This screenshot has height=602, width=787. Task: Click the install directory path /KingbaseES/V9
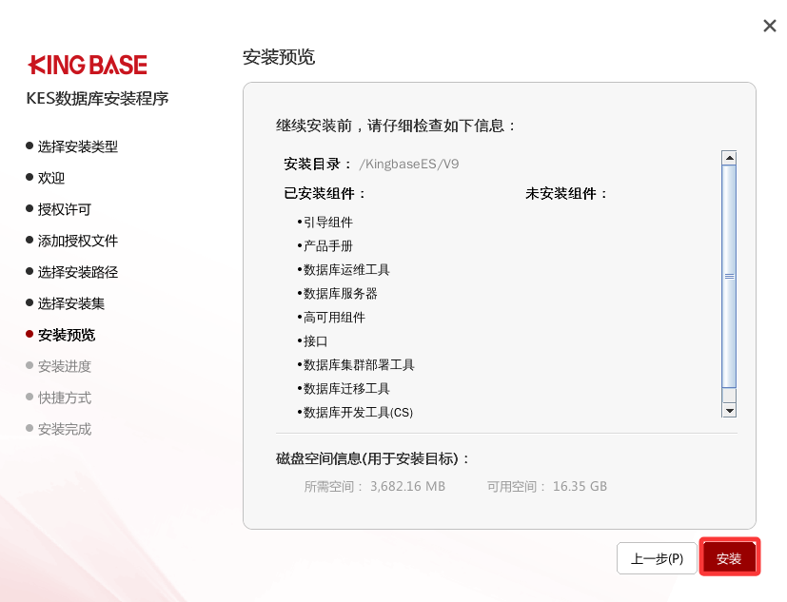[408, 164]
